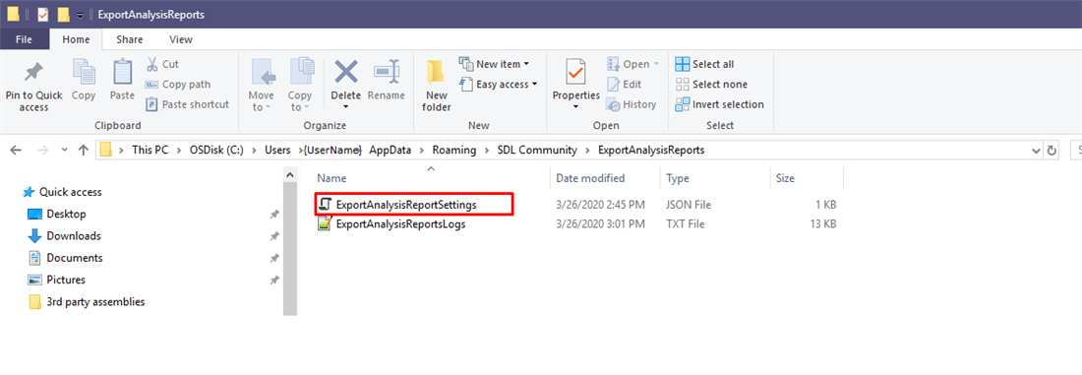Screen dimensions: 1082x375
Task: Click the Copy icon in Clipboard group
Action: (x=84, y=72)
